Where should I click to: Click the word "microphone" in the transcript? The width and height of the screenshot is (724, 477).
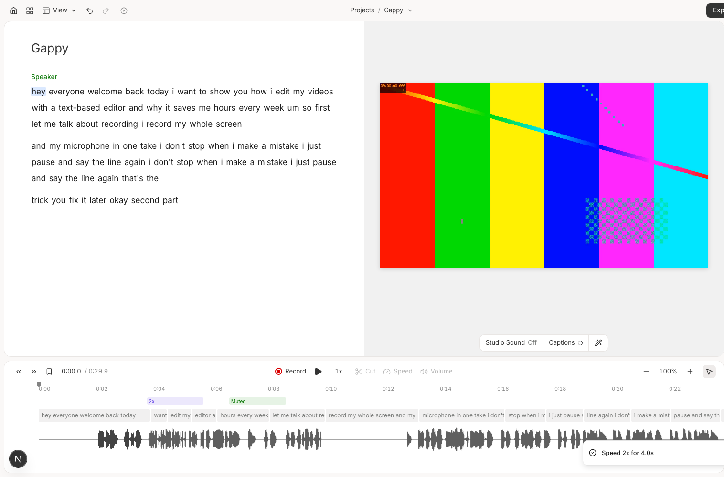pyautogui.click(x=87, y=146)
